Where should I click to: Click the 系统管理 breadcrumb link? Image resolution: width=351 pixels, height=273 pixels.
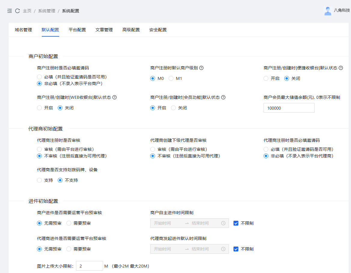point(47,11)
